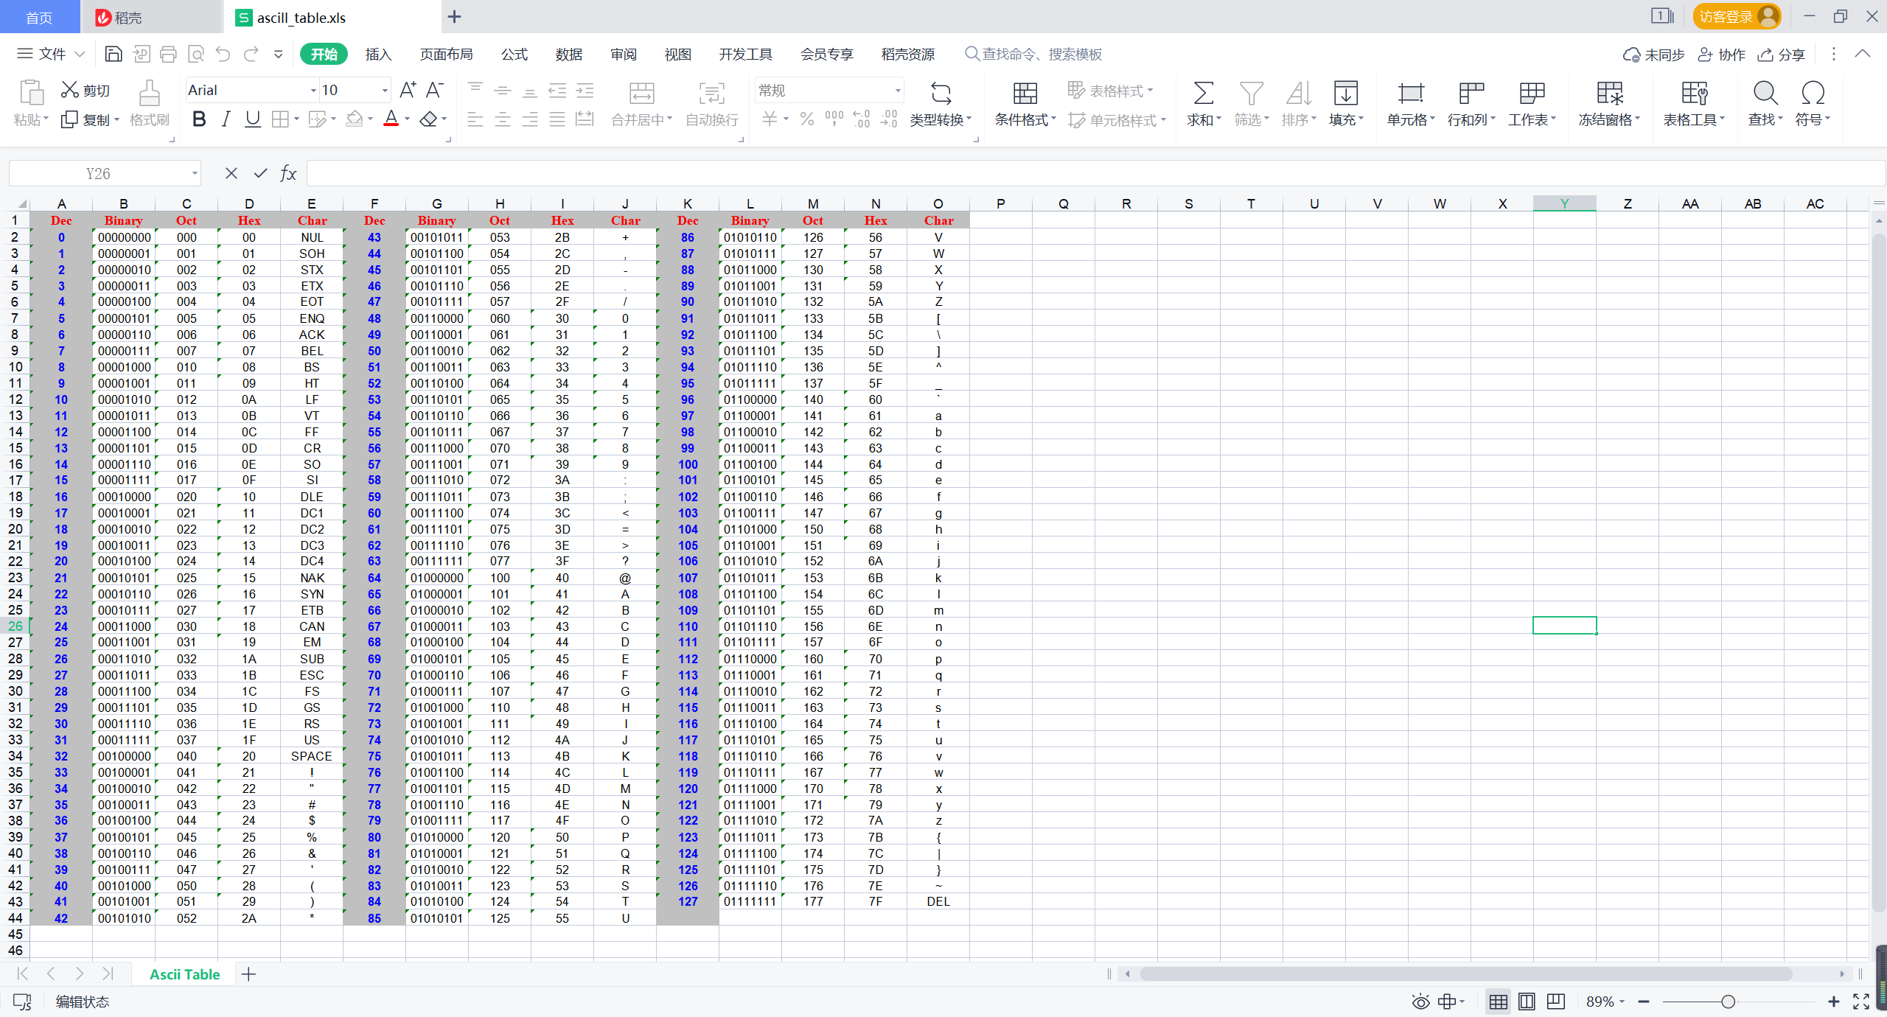This screenshot has width=1887, height=1017.
Task: Click the Insert Function fx icon
Action: click(x=288, y=173)
